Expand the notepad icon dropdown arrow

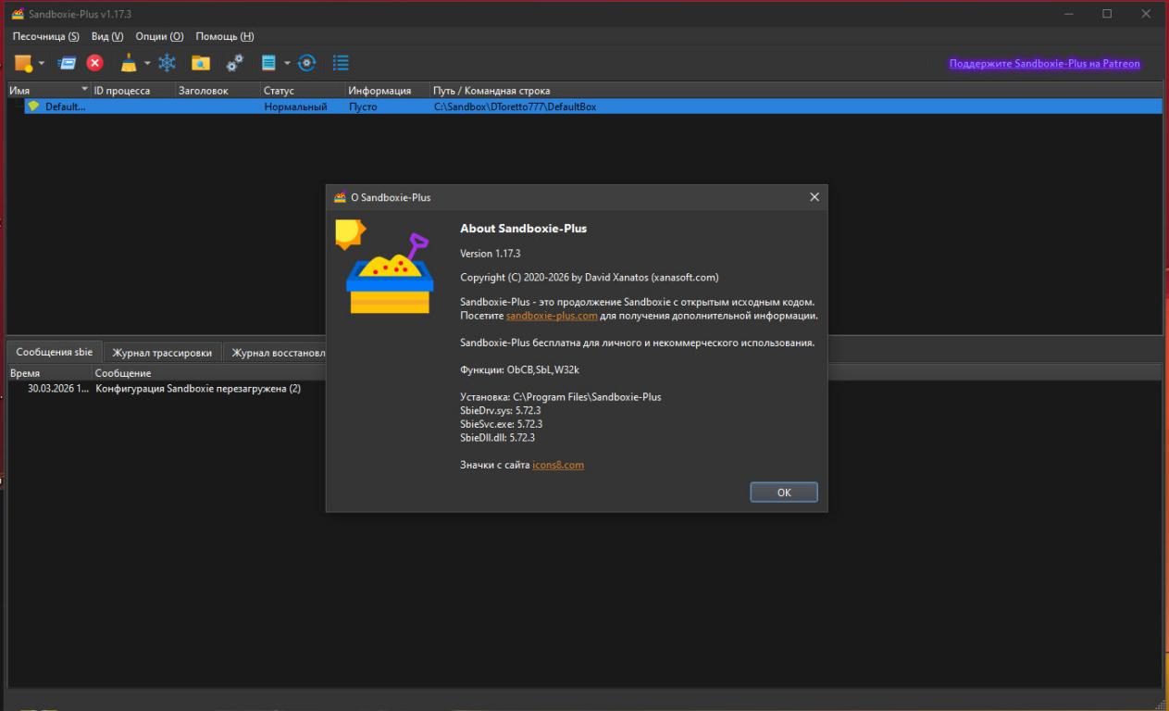[287, 64]
